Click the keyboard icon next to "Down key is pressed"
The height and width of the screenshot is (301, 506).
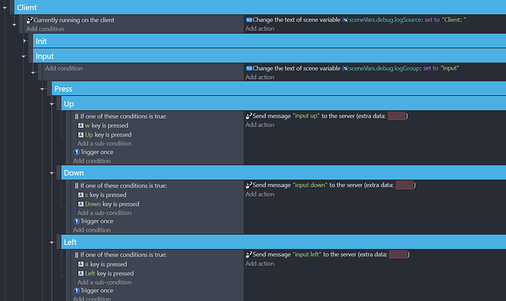81,204
